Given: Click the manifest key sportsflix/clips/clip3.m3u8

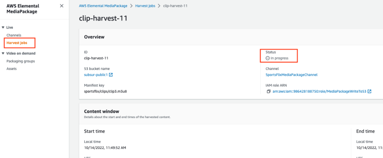Looking at the screenshot, I should [108, 91].
